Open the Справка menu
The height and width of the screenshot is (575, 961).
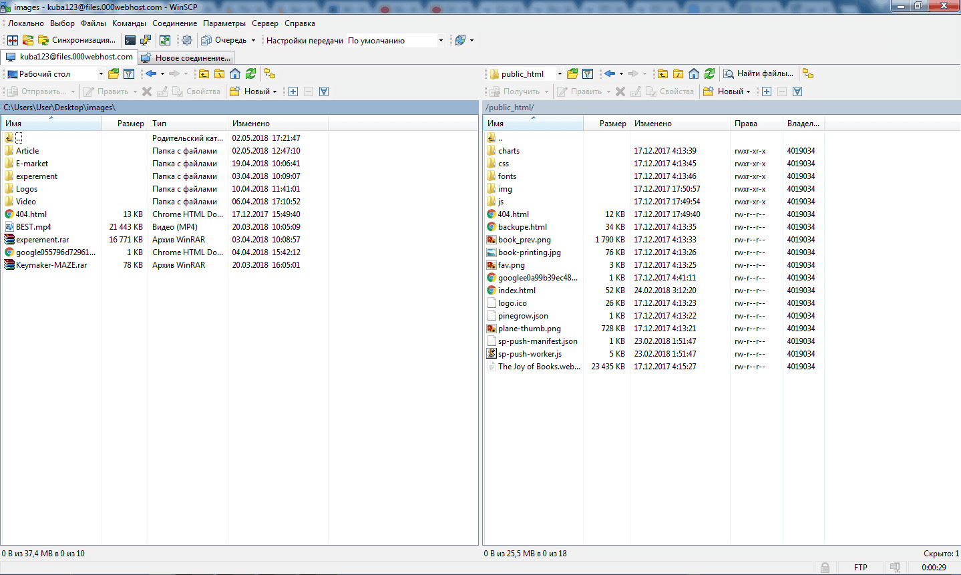[300, 23]
